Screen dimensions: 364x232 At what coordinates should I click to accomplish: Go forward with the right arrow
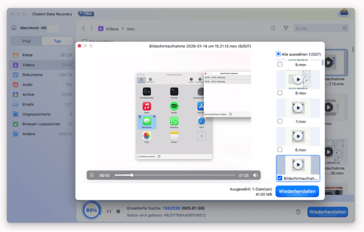click(91, 29)
